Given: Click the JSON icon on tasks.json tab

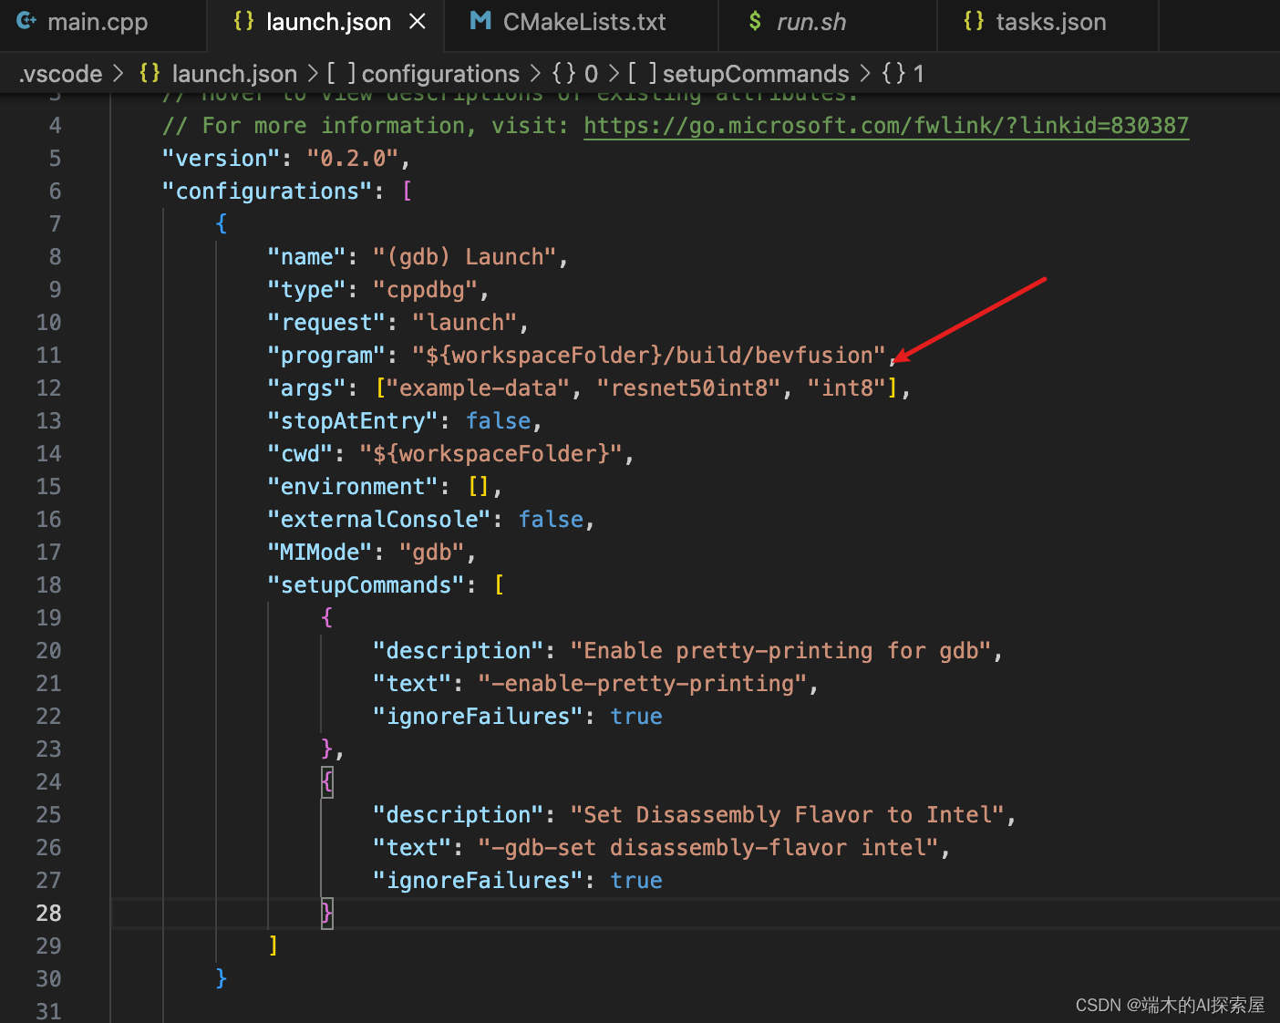Looking at the screenshot, I should tap(973, 21).
